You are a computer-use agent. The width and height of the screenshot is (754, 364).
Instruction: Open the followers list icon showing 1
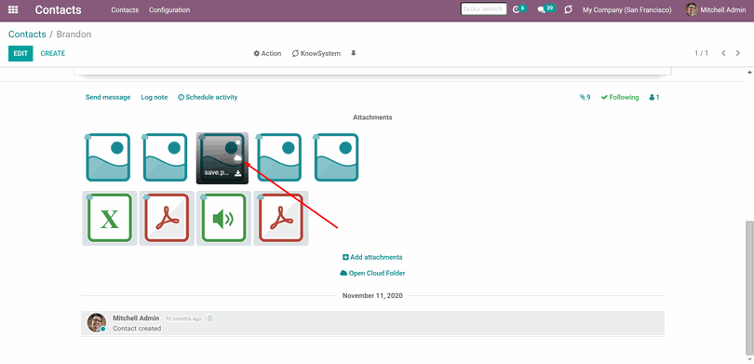tap(654, 97)
